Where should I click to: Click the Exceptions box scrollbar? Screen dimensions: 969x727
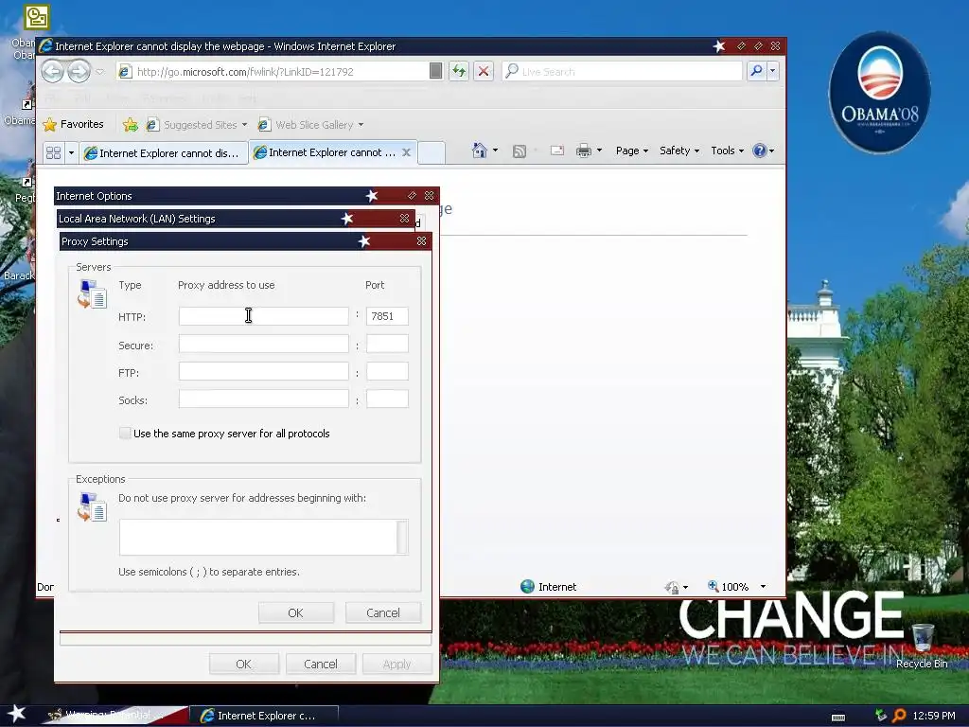402,538
